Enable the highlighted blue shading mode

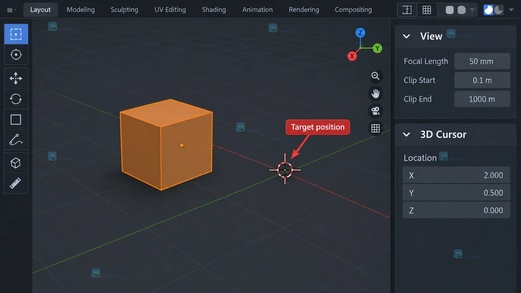pos(488,10)
